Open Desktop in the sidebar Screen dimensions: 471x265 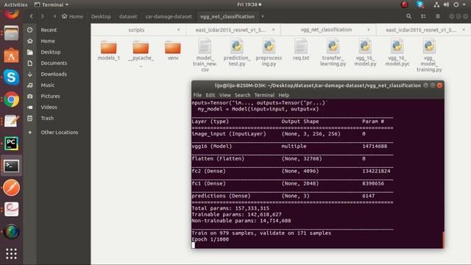tap(51, 52)
